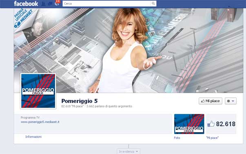
Task: Open notifications globe with red badge
Action: coord(57,3)
